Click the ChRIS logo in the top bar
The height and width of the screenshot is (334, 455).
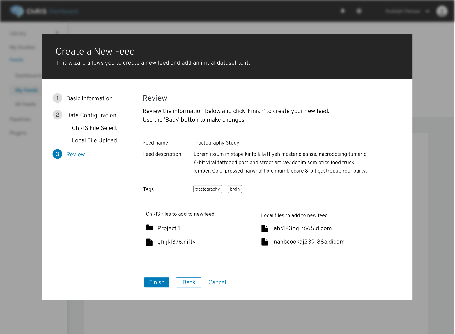click(18, 11)
